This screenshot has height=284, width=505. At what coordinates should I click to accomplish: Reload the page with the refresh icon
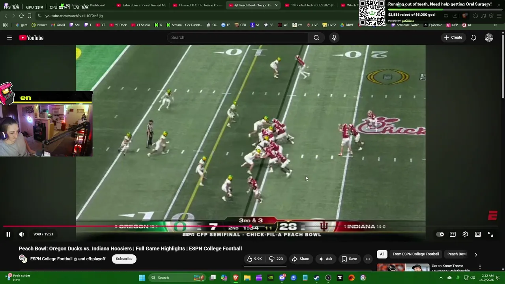(x=21, y=16)
